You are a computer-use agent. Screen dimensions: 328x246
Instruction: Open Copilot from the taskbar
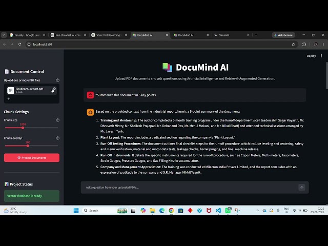[143, 211]
